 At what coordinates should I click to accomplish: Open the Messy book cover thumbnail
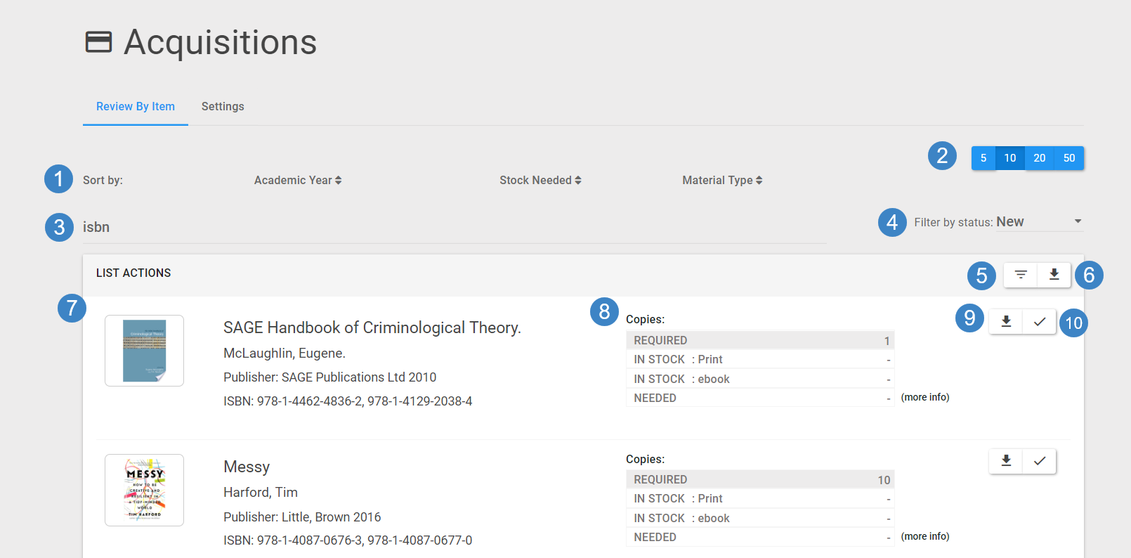click(x=144, y=490)
